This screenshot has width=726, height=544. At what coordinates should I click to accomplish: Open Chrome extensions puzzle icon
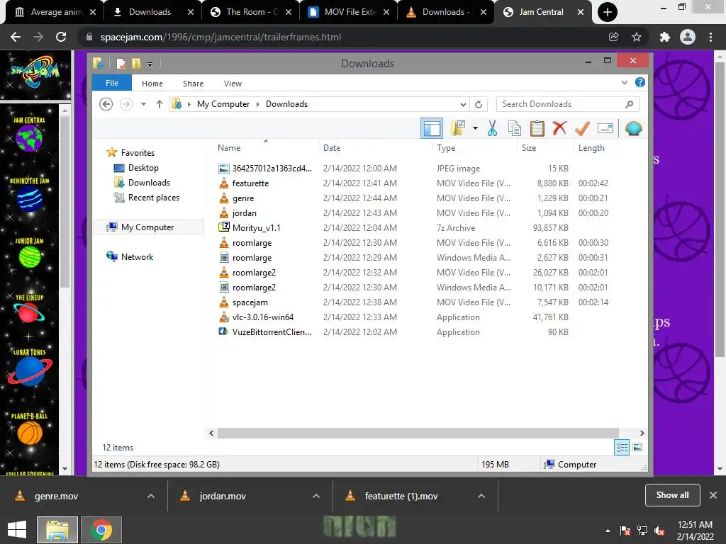[665, 37]
